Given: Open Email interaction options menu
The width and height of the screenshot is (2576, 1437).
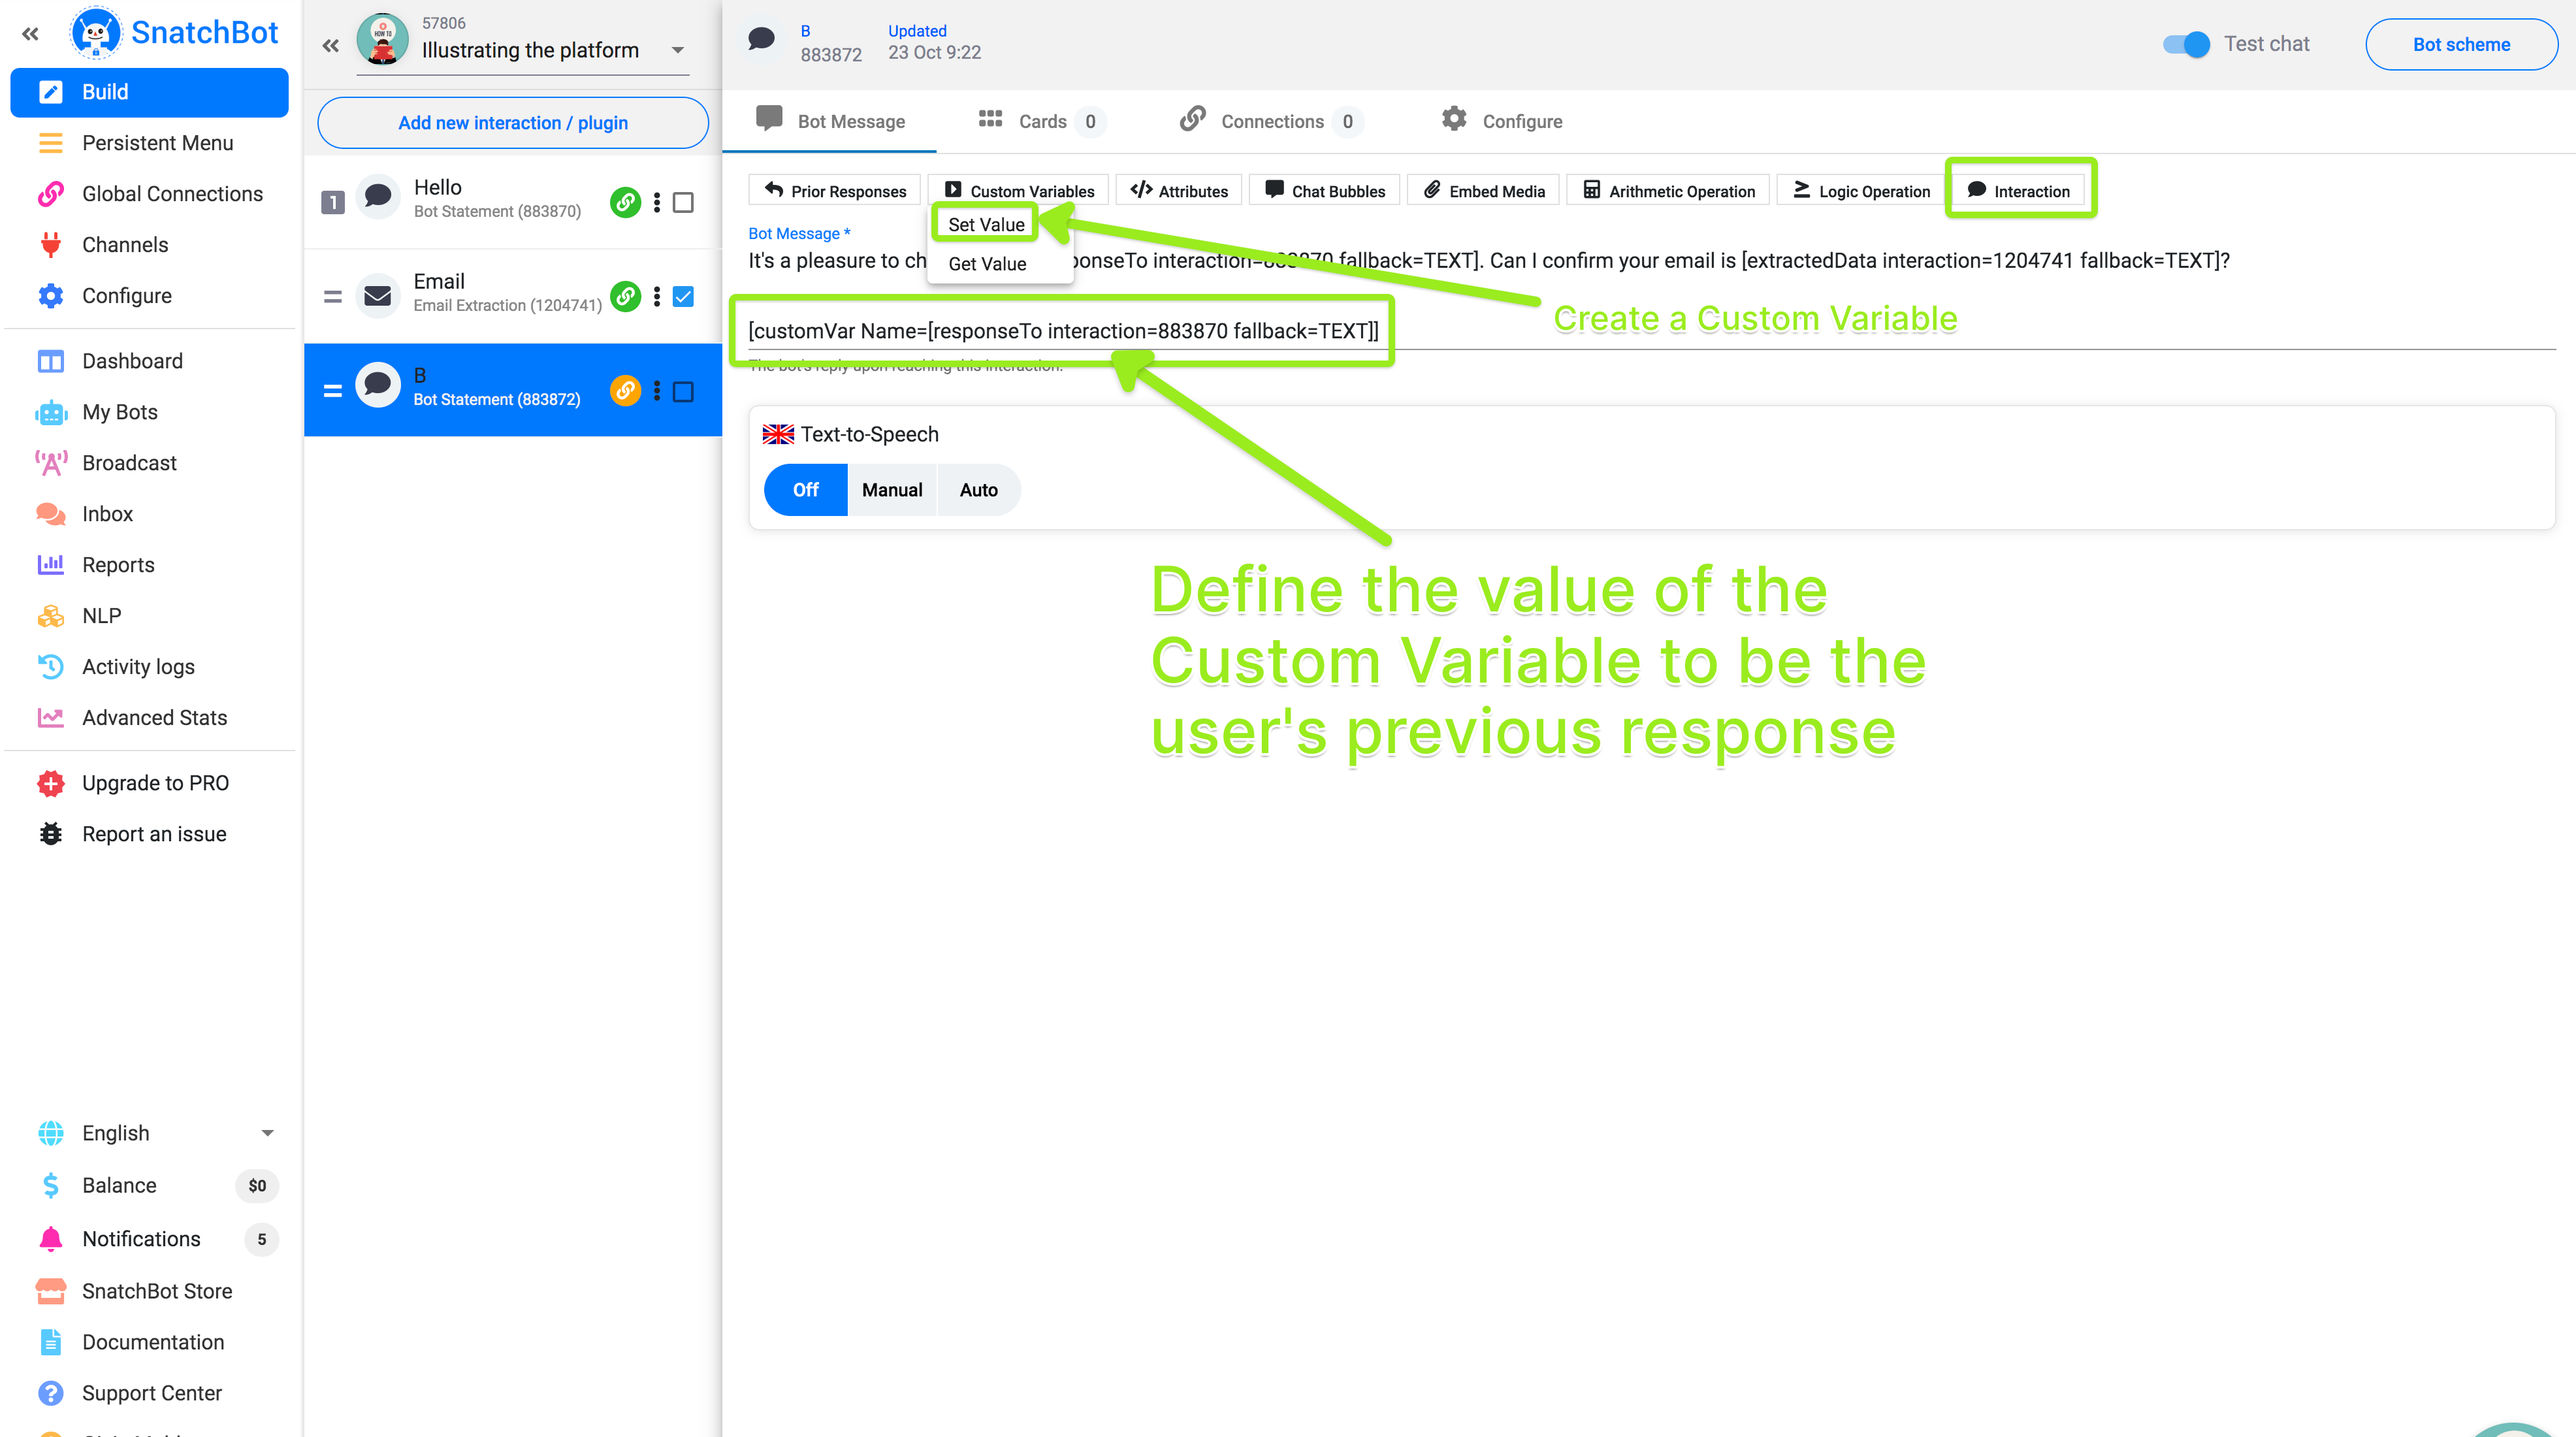Looking at the screenshot, I should (x=657, y=296).
